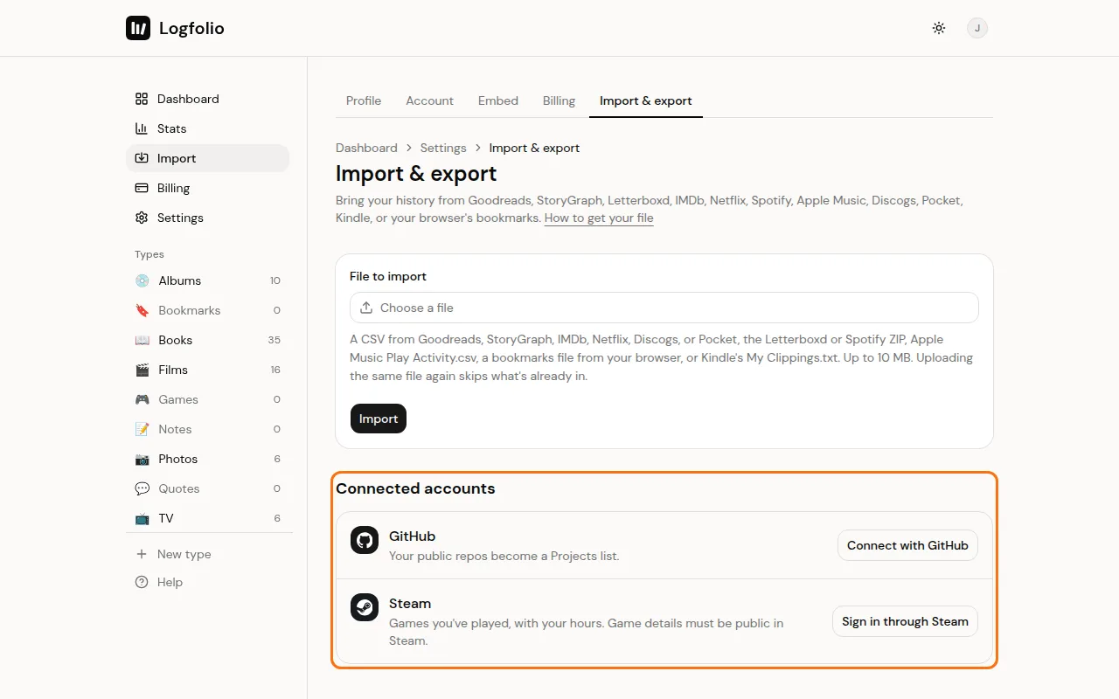Click the Connected accounts heading
Screen dimensions: 1119x699
click(x=415, y=488)
